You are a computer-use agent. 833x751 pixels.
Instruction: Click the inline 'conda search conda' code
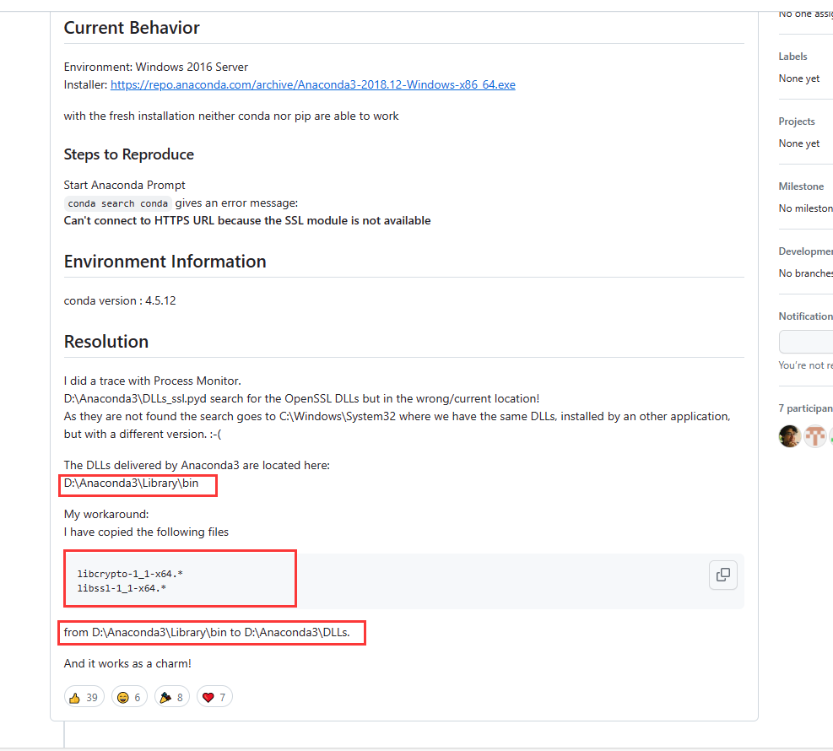coord(118,203)
